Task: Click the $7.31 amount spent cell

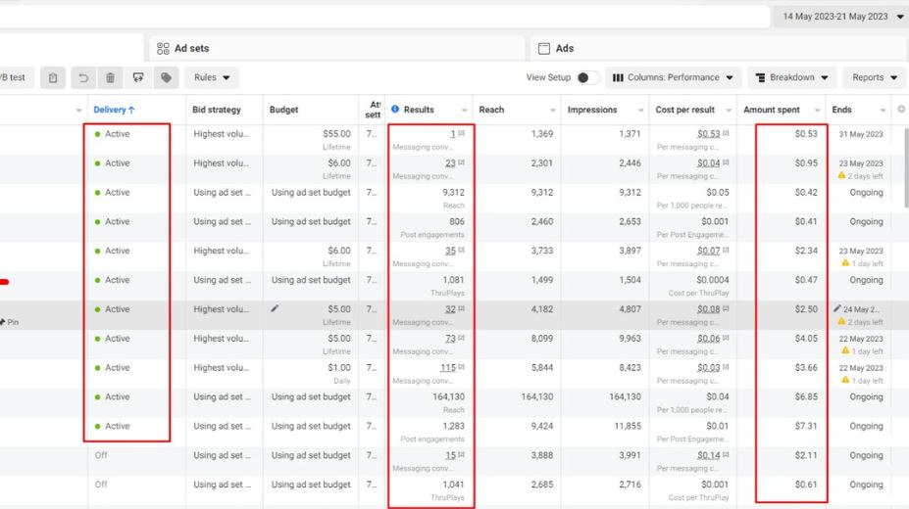Action: click(806, 427)
